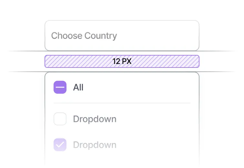Open the Choose Country dropdown field

(x=122, y=36)
